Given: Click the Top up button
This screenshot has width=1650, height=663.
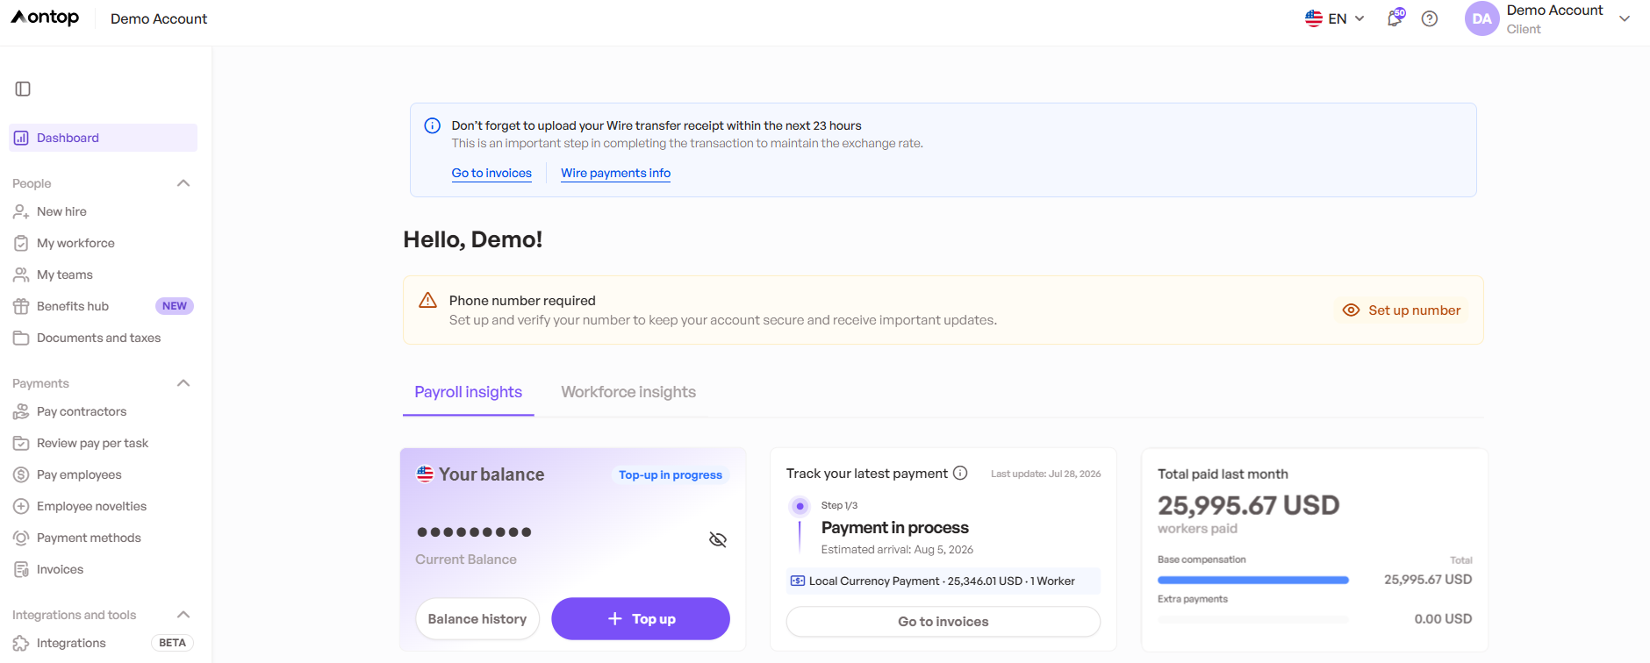Looking at the screenshot, I should 641,619.
